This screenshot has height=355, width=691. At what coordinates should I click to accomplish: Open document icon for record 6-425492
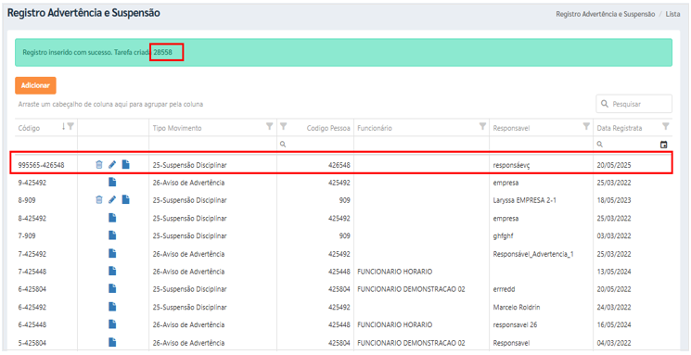[x=112, y=307]
